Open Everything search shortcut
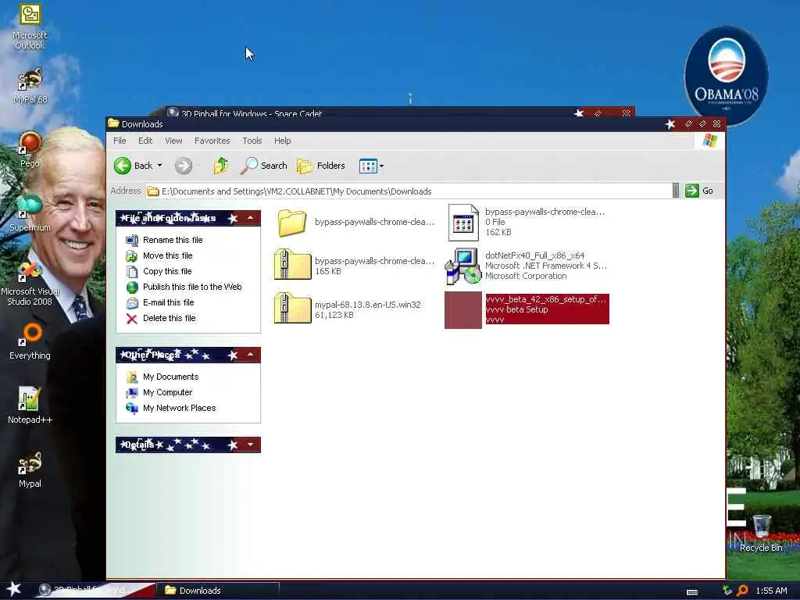The width and height of the screenshot is (800, 600). (x=30, y=341)
